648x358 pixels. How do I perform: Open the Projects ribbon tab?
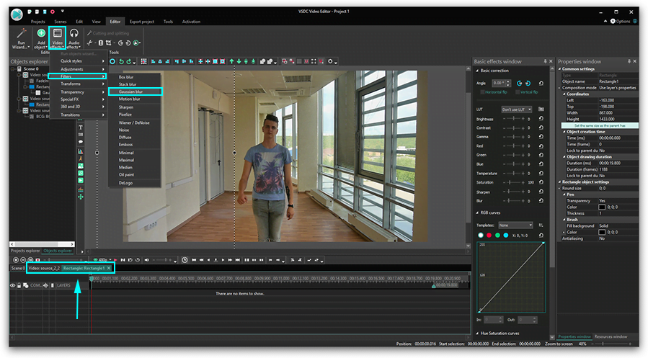point(37,22)
